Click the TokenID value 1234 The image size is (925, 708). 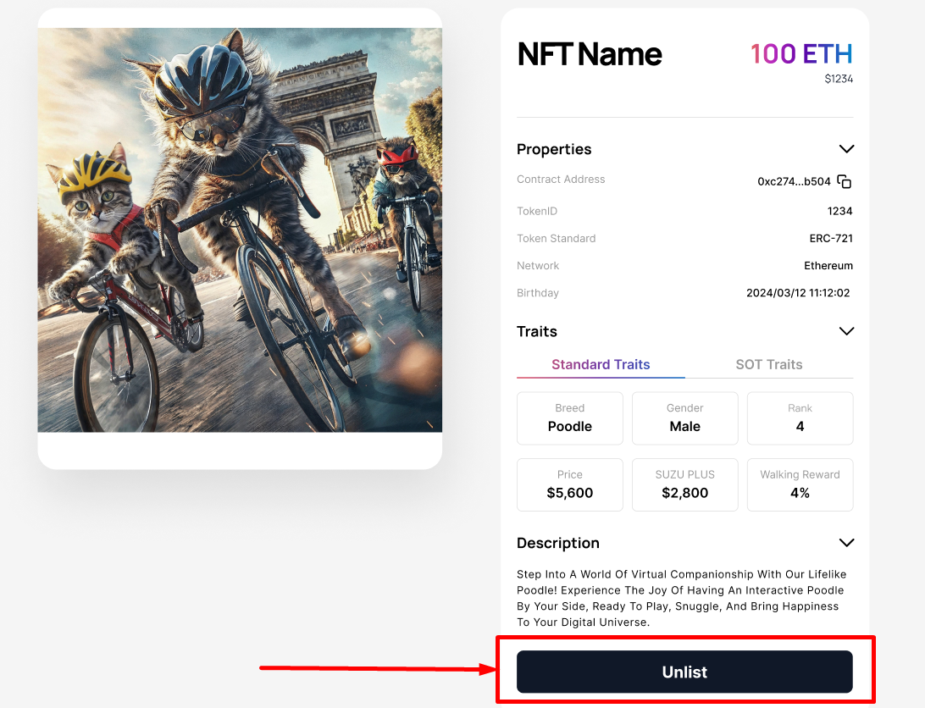pos(839,211)
